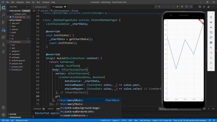Screen dimensions: 217x122
Task: Select primaryYAxis autocomplete suggestion
Action: point(91,104)
